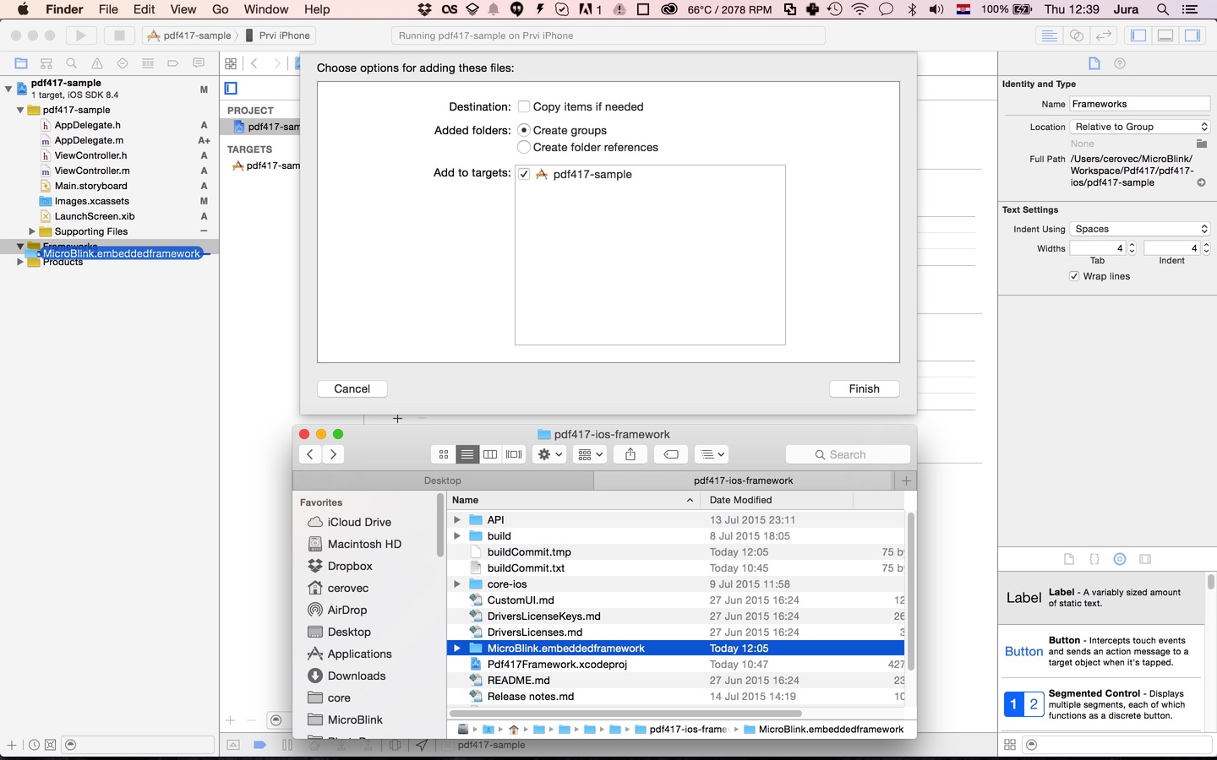Open the test navigator diamond icon
This screenshot has width=1217, height=760.
tap(123, 63)
